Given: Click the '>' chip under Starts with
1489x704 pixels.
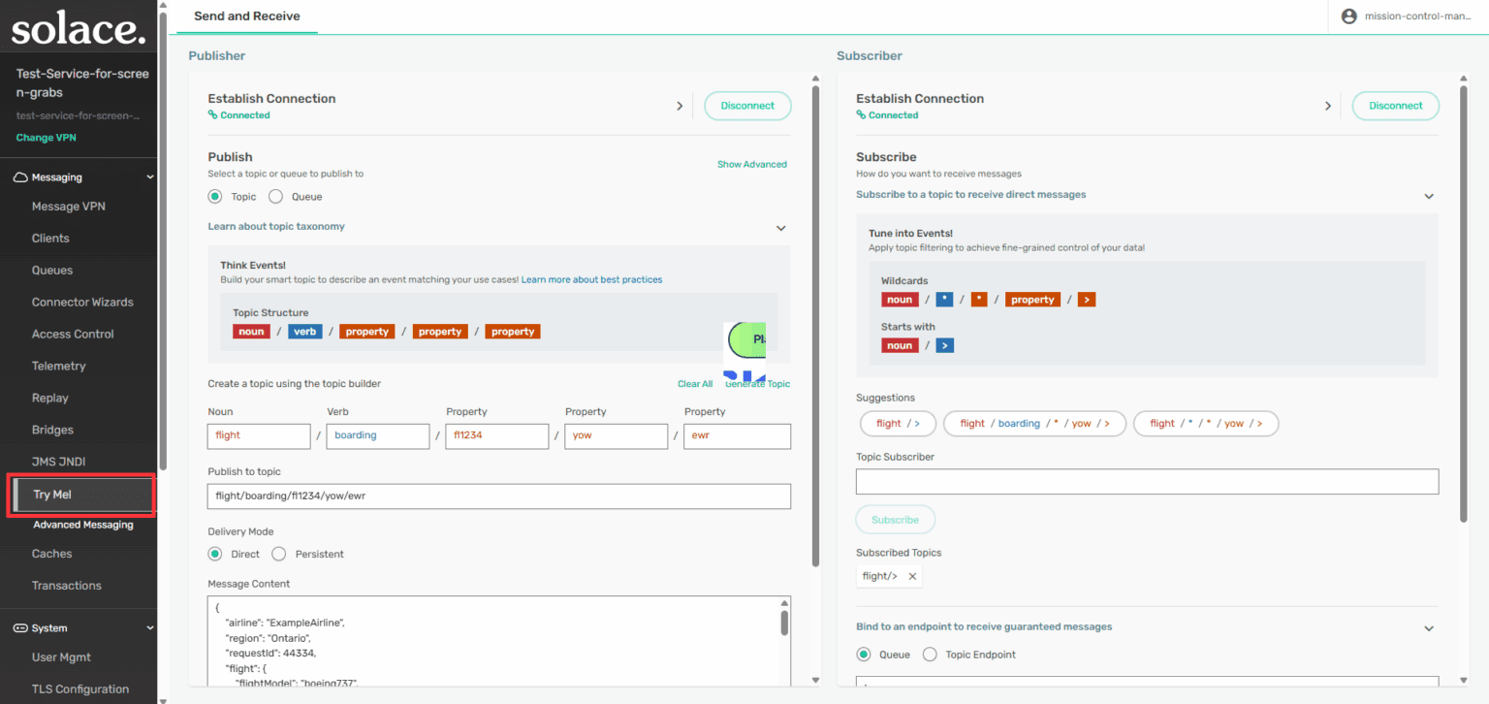Looking at the screenshot, I should pos(944,344).
